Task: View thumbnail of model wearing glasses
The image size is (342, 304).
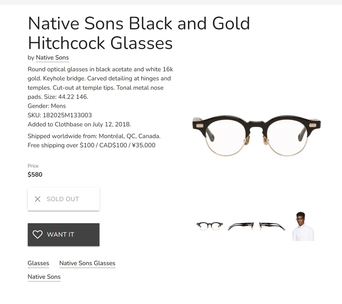Action: point(303,226)
